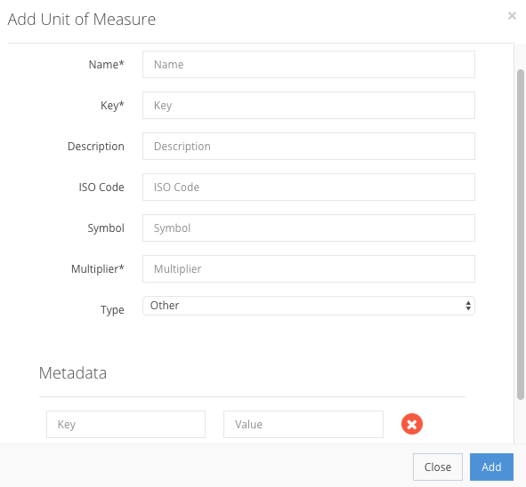
Task: Click the dialog's vertical scrollbar
Action: click(521, 235)
